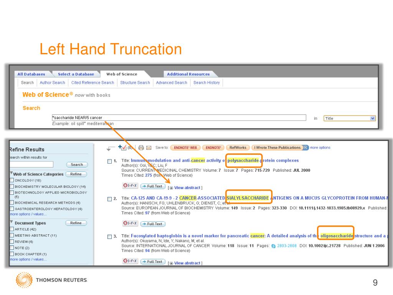Open S-F-X link for result 3
Viewport: 393px width, 295px height.
pyautogui.click(x=130, y=261)
